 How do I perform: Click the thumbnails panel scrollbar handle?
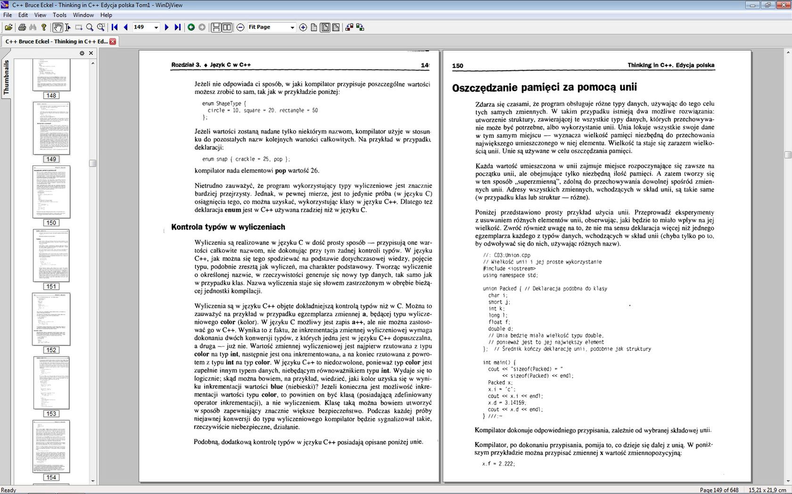click(x=93, y=163)
